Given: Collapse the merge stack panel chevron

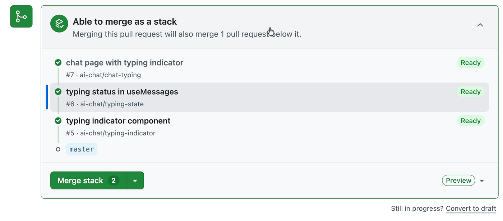Looking at the screenshot, I should pos(480,25).
